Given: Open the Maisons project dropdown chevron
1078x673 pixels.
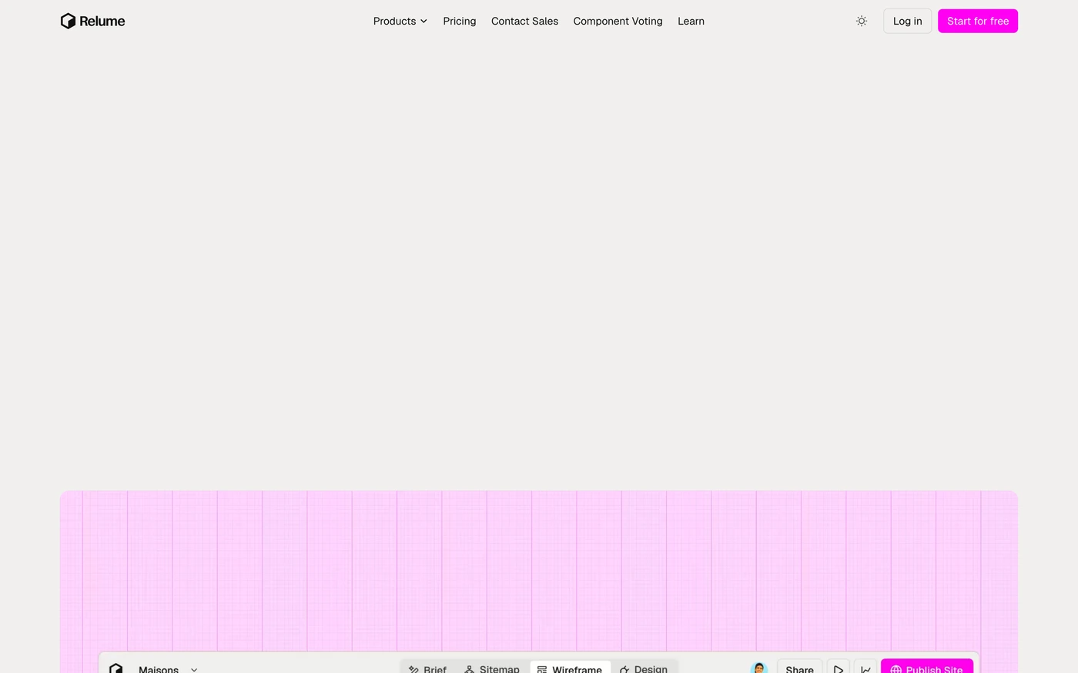Looking at the screenshot, I should pyautogui.click(x=194, y=669).
